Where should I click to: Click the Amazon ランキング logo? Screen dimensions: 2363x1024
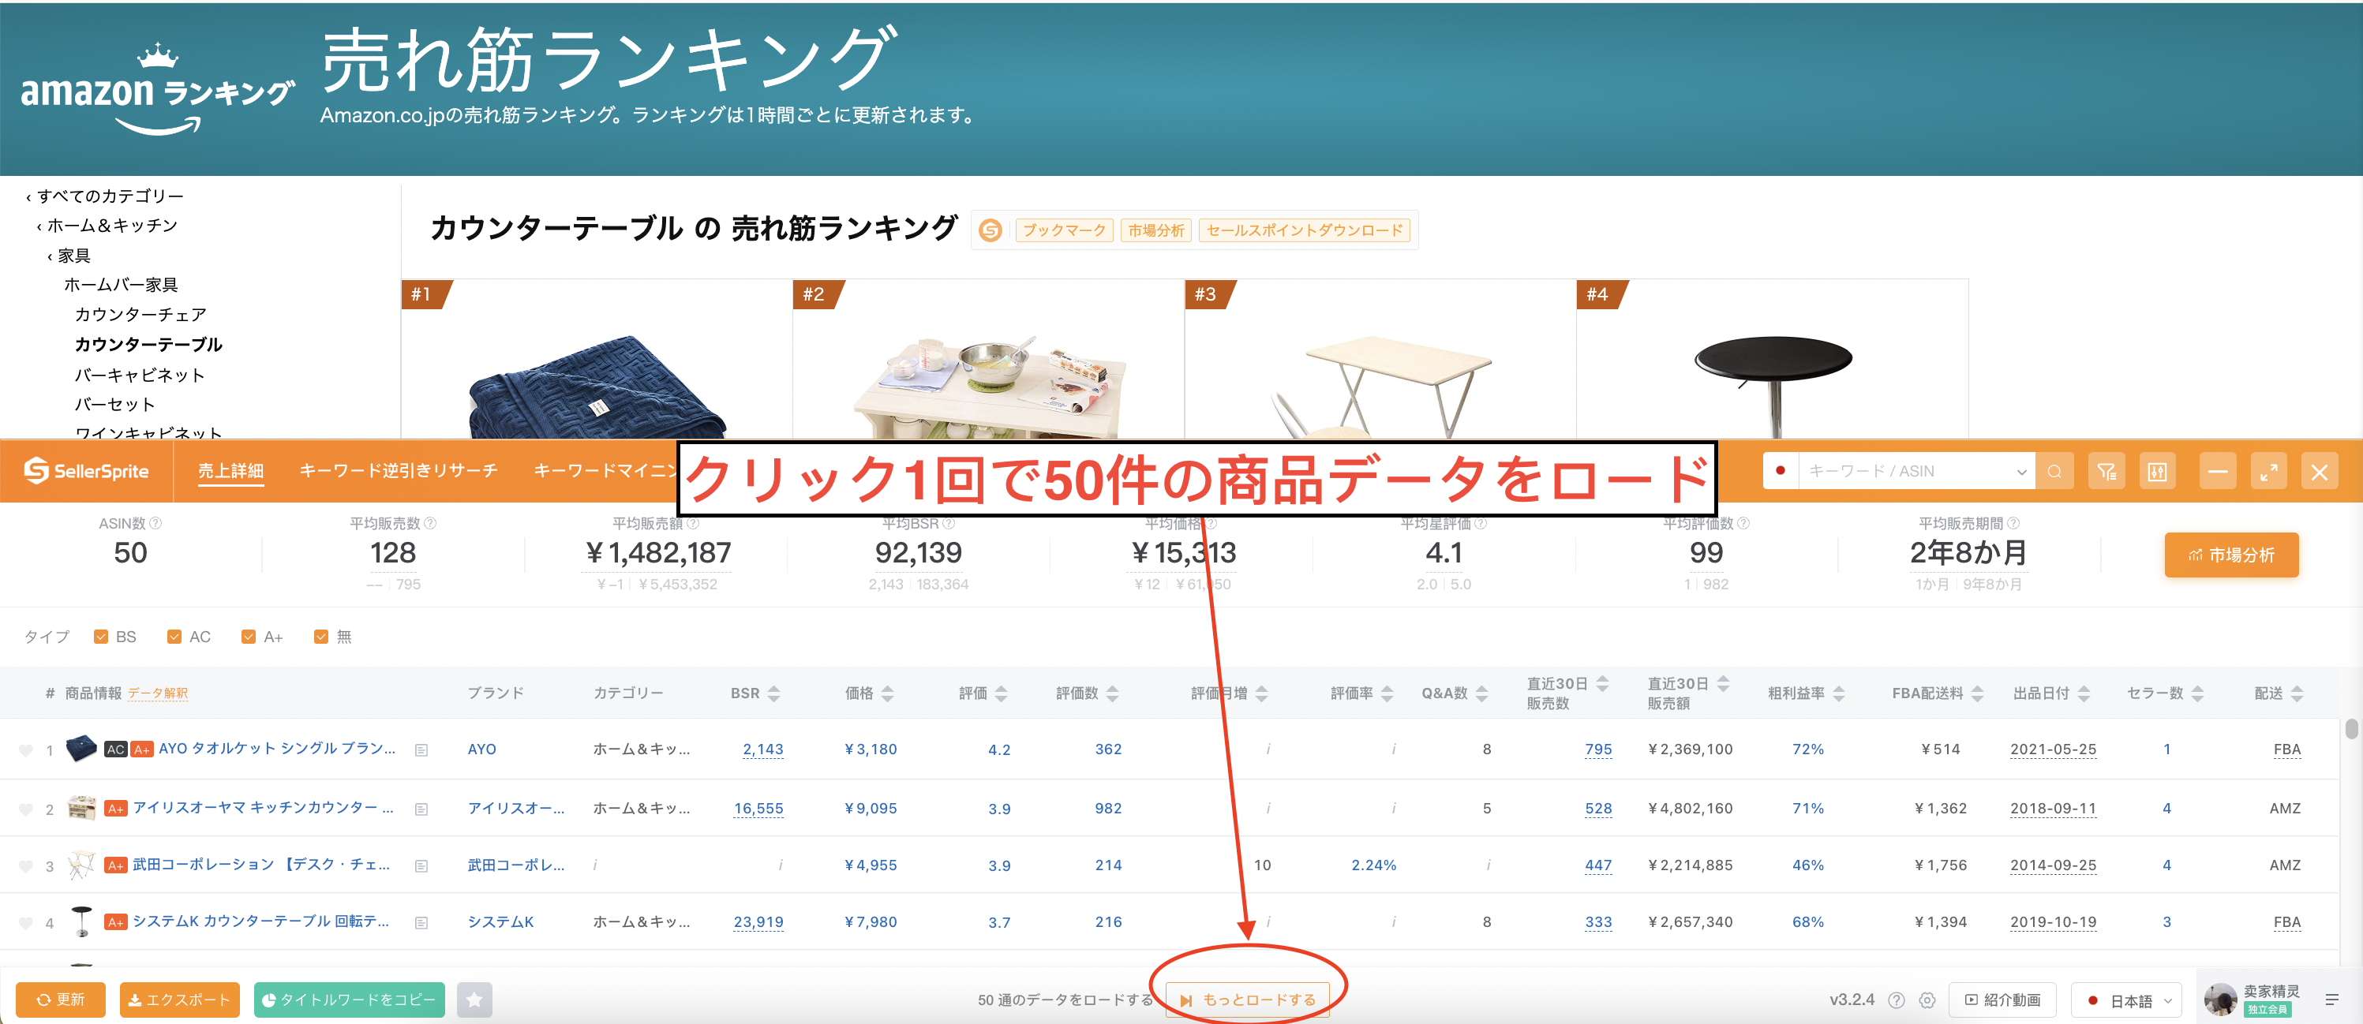tap(157, 90)
